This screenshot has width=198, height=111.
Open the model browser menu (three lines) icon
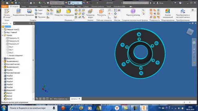[33, 23]
